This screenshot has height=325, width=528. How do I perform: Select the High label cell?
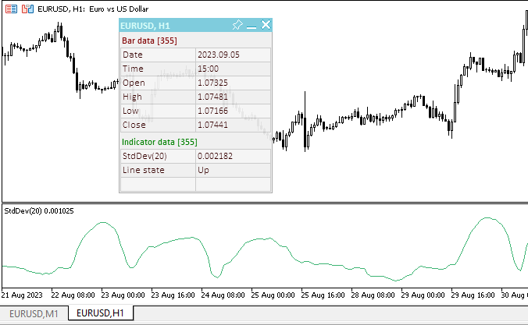pos(158,97)
